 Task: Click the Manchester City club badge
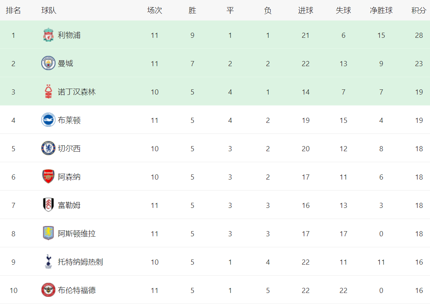pyautogui.click(x=48, y=63)
